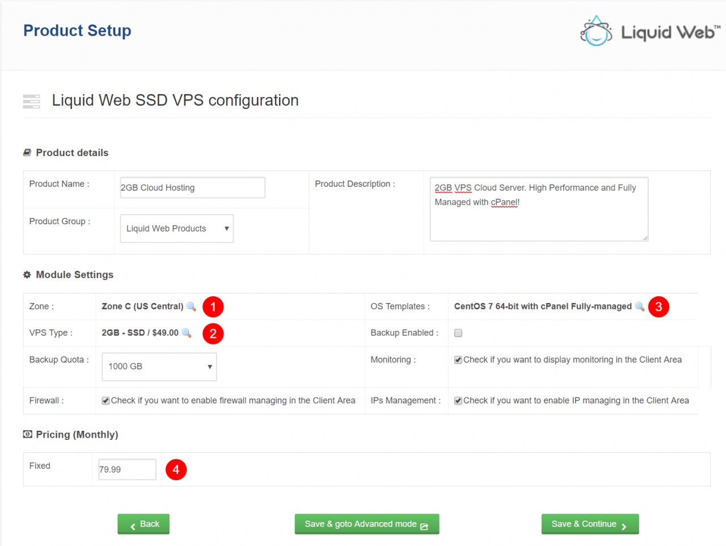726x546 pixels.
Task: Click the Fixed pricing label
Action: coord(40,466)
